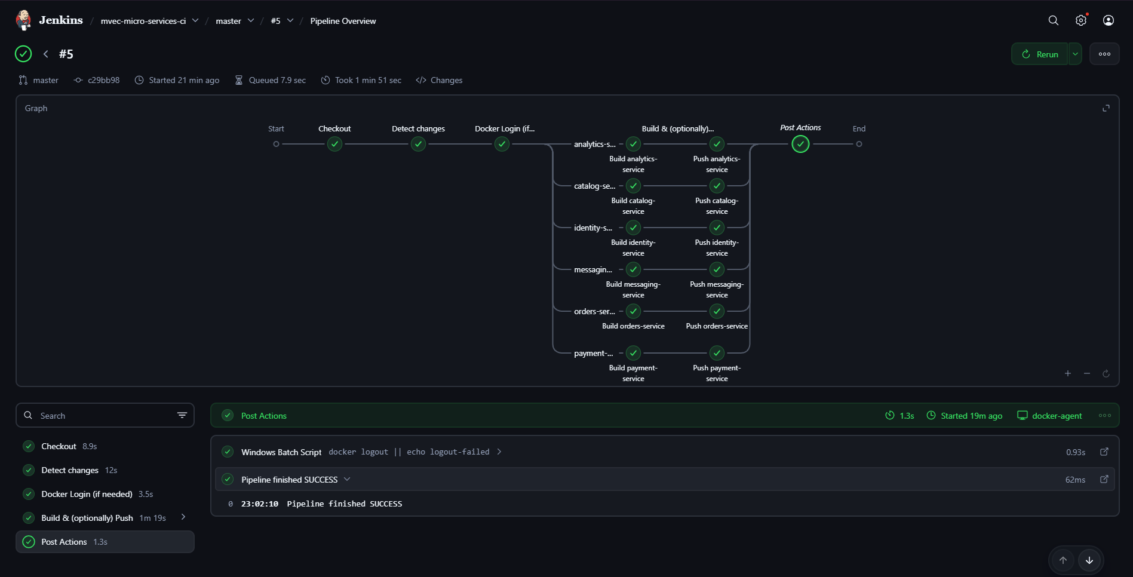This screenshot has width=1133, height=577.
Task: Open the Post Actions stage options menu
Action: point(1105,416)
